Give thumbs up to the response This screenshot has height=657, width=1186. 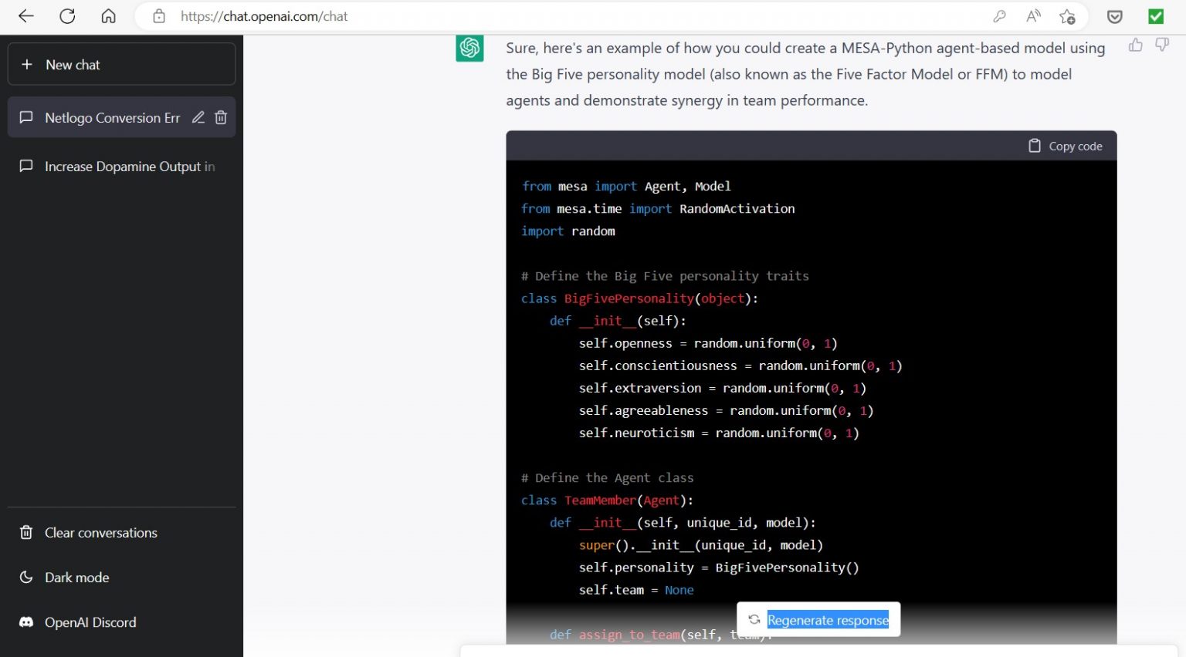tap(1135, 45)
